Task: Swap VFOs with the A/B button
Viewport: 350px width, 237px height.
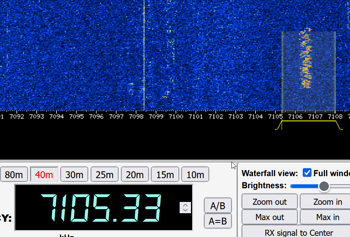Action: click(218, 206)
